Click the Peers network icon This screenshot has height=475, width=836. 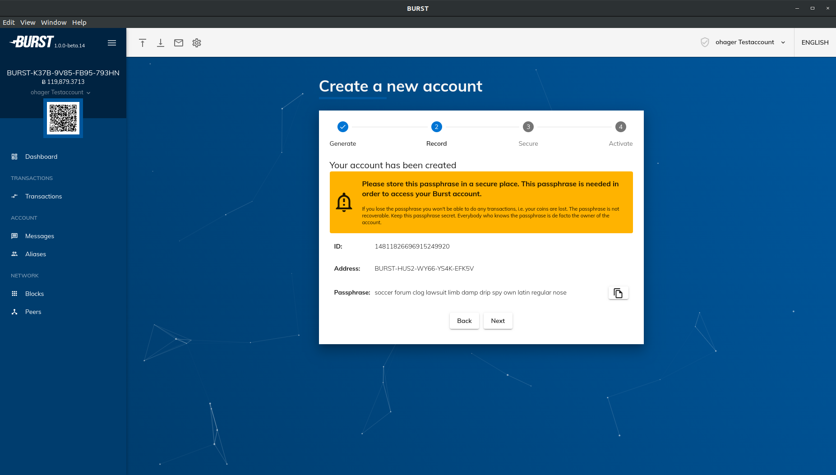pyautogui.click(x=14, y=312)
